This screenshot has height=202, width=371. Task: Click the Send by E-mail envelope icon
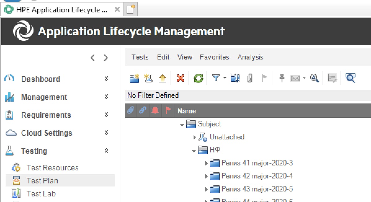pos(295,78)
